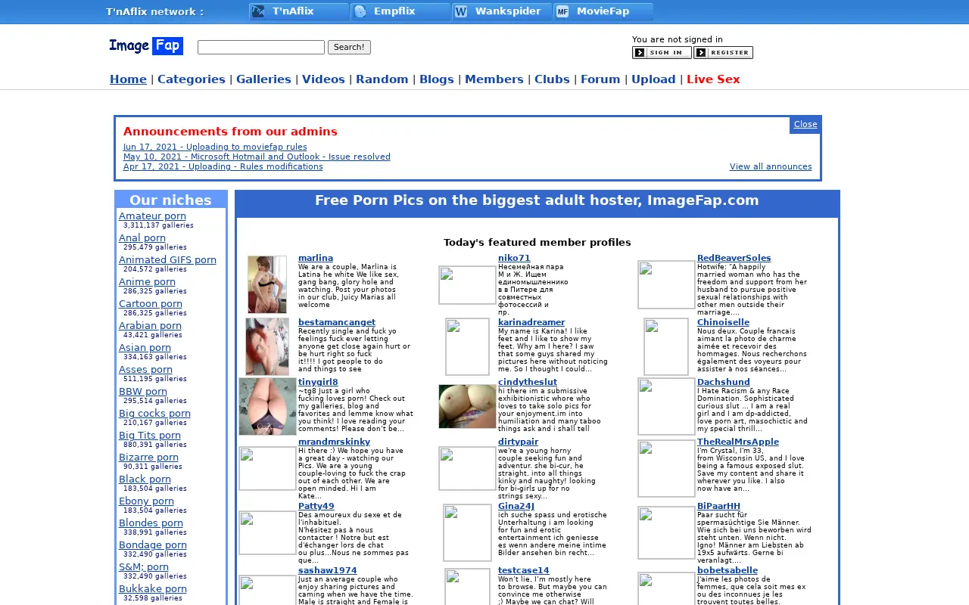Click the Empflix globe icon
This screenshot has height=605, width=969.
(360, 11)
